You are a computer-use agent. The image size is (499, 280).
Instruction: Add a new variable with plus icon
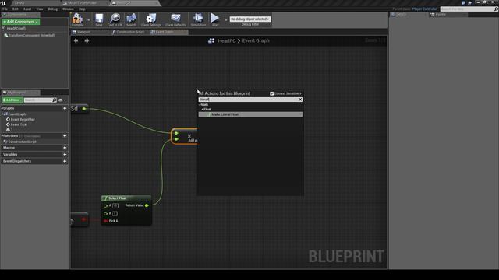65,154
